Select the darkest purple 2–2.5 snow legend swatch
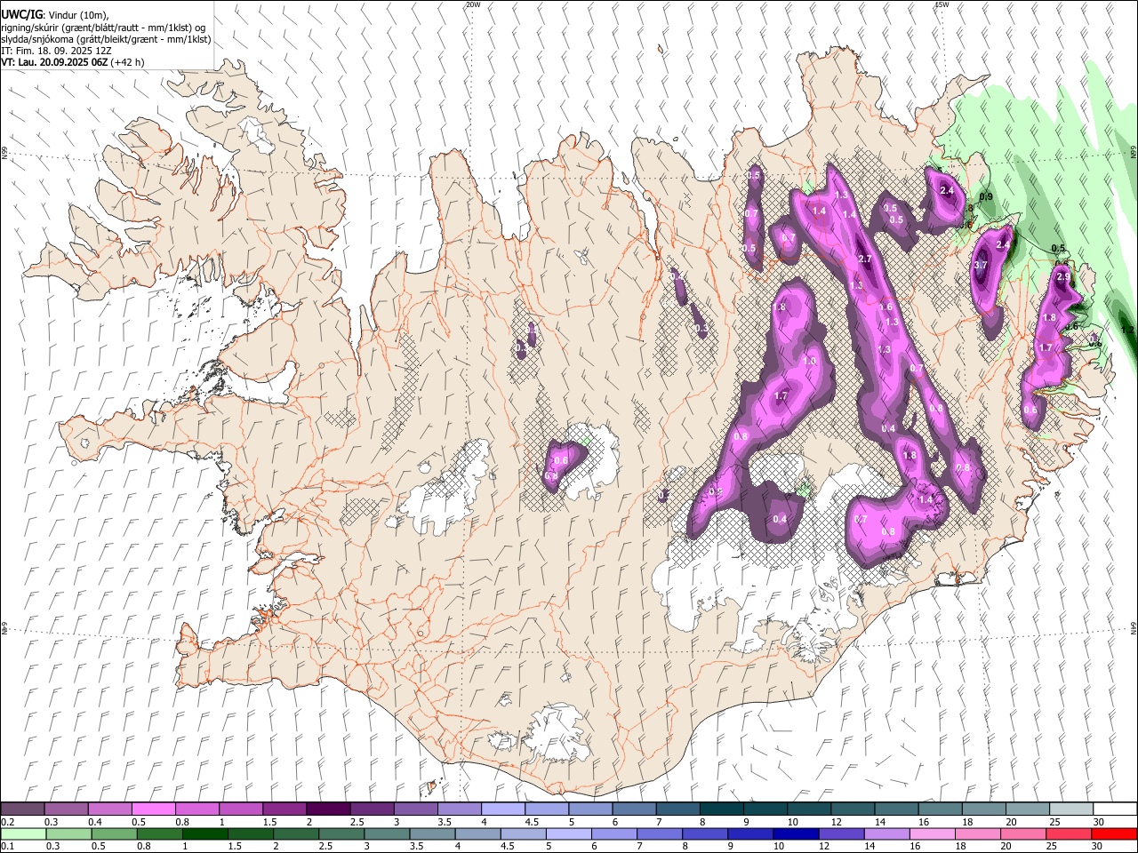This screenshot has width=1138, height=853. point(327,809)
